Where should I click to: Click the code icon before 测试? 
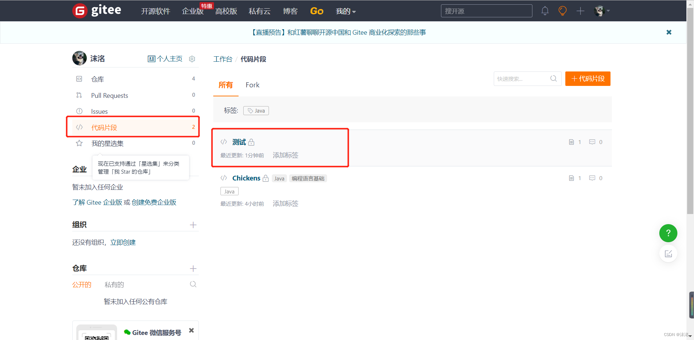[224, 142]
